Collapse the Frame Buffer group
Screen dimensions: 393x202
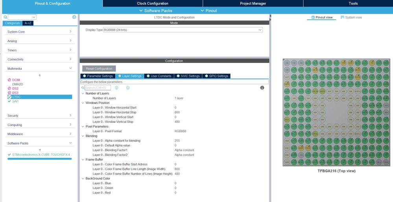click(83, 159)
